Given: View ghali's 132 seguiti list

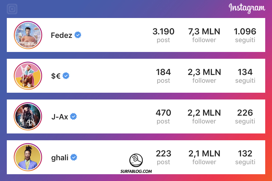Looking at the screenshot, I should pyautogui.click(x=245, y=157).
